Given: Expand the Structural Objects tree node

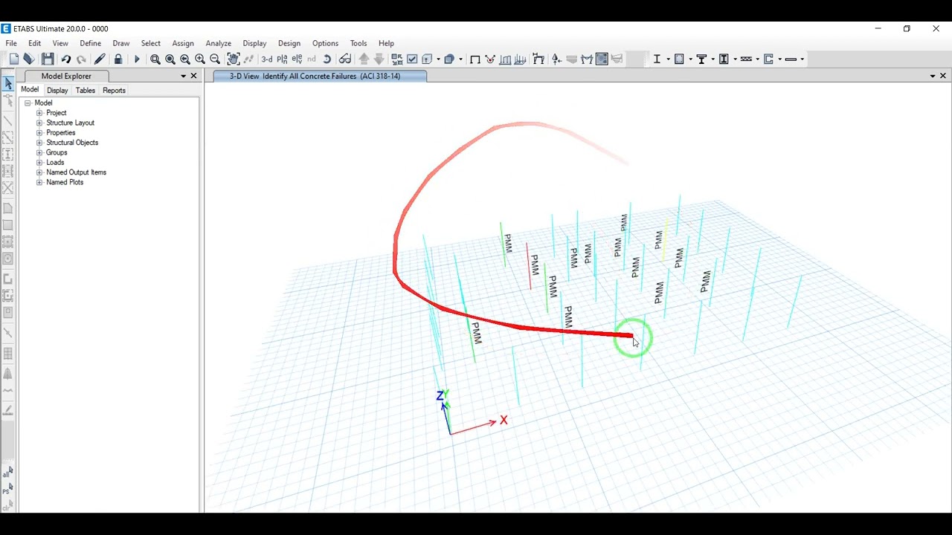Looking at the screenshot, I should point(39,143).
